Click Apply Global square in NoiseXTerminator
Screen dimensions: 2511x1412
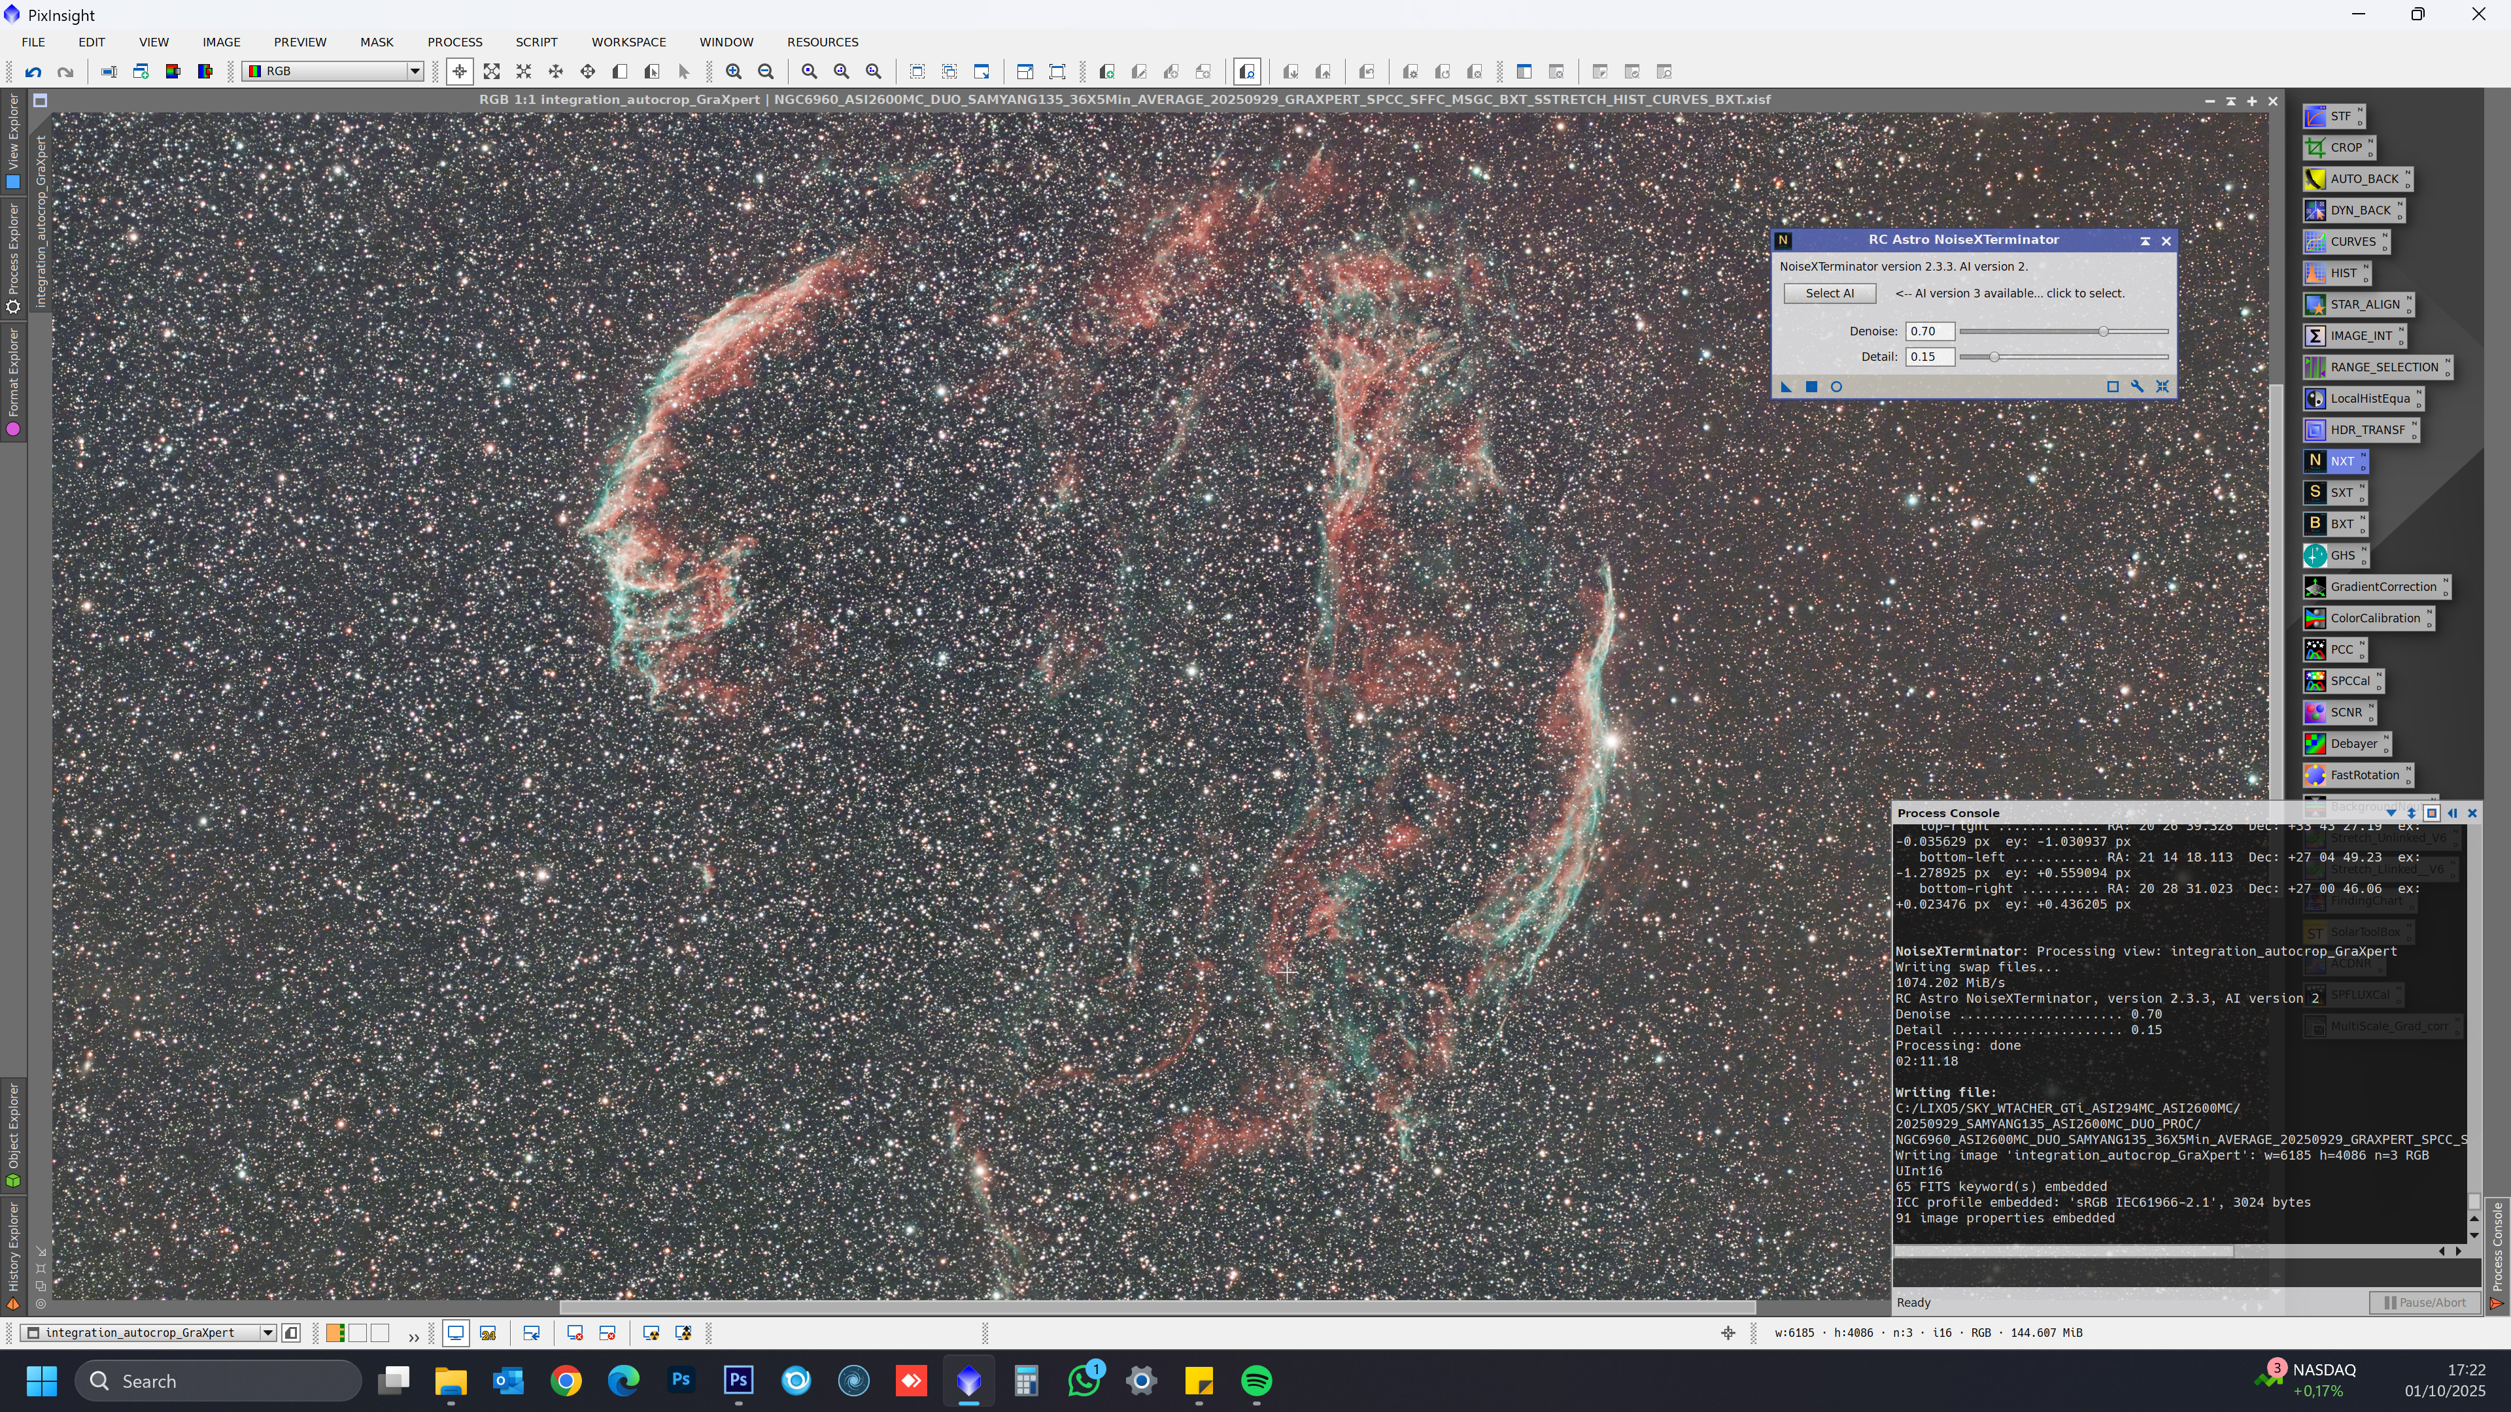[x=1811, y=387]
